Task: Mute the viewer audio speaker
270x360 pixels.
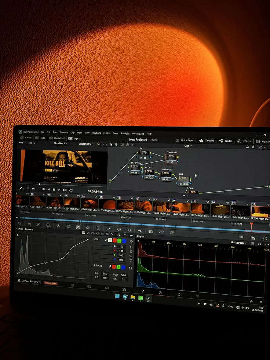Action: point(33,189)
